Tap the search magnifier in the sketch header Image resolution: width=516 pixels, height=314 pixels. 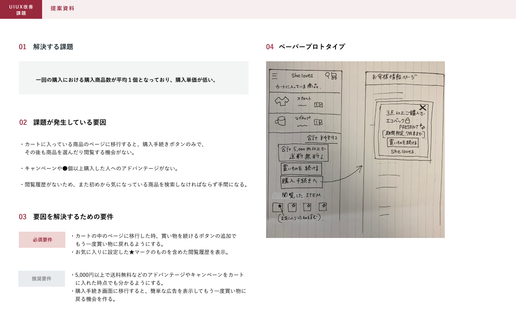(x=328, y=75)
